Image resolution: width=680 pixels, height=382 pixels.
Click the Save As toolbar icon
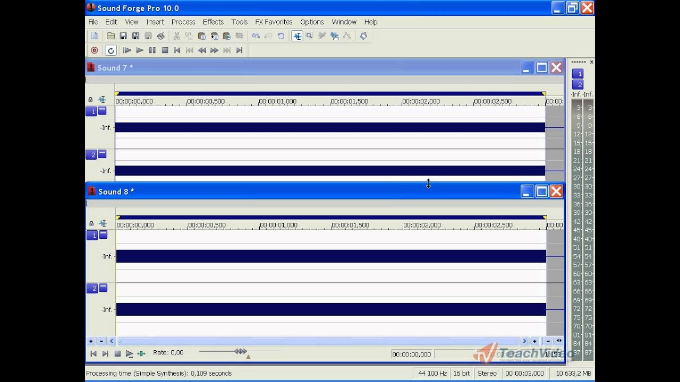click(x=135, y=36)
